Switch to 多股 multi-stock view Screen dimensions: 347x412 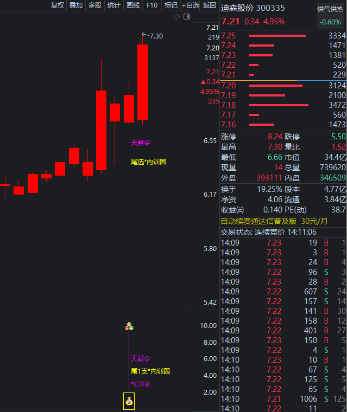(x=95, y=5)
